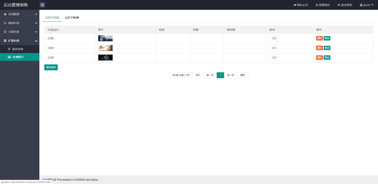This screenshot has width=378, height=184.
Task: Go to 网站主页 link
Action: (x=301, y=5)
